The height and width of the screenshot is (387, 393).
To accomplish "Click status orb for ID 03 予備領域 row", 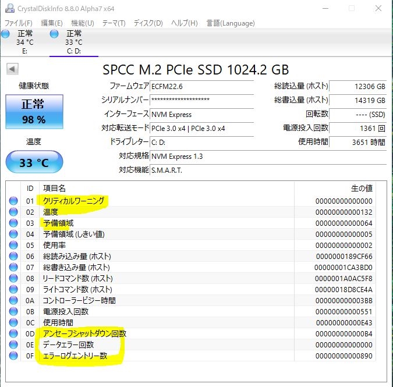I will click(x=13, y=223).
